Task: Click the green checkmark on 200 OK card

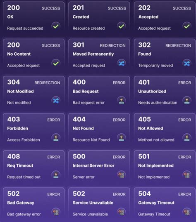Action: point(56,26)
